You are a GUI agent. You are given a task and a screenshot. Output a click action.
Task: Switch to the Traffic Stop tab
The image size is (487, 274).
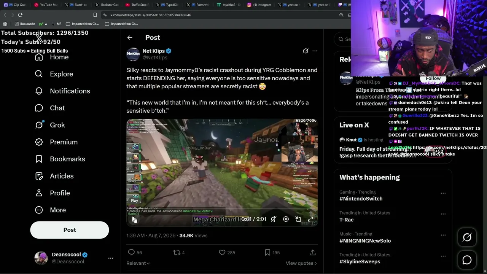(138, 5)
